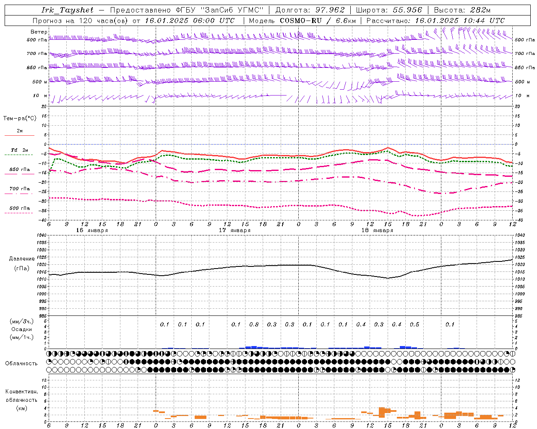This screenshot has width=537, height=429.
Task: Click precipitation value '0.5'
Action: pyautogui.click(x=414, y=325)
